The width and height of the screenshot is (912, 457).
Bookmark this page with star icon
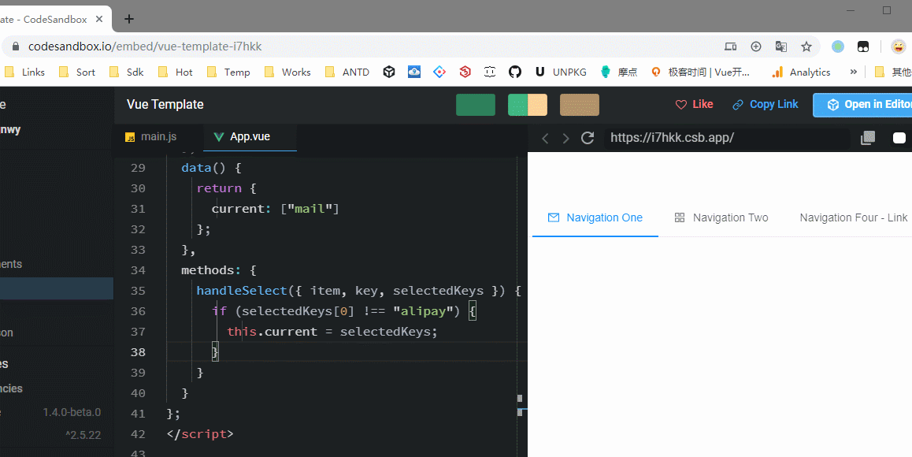click(x=806, y=46)
